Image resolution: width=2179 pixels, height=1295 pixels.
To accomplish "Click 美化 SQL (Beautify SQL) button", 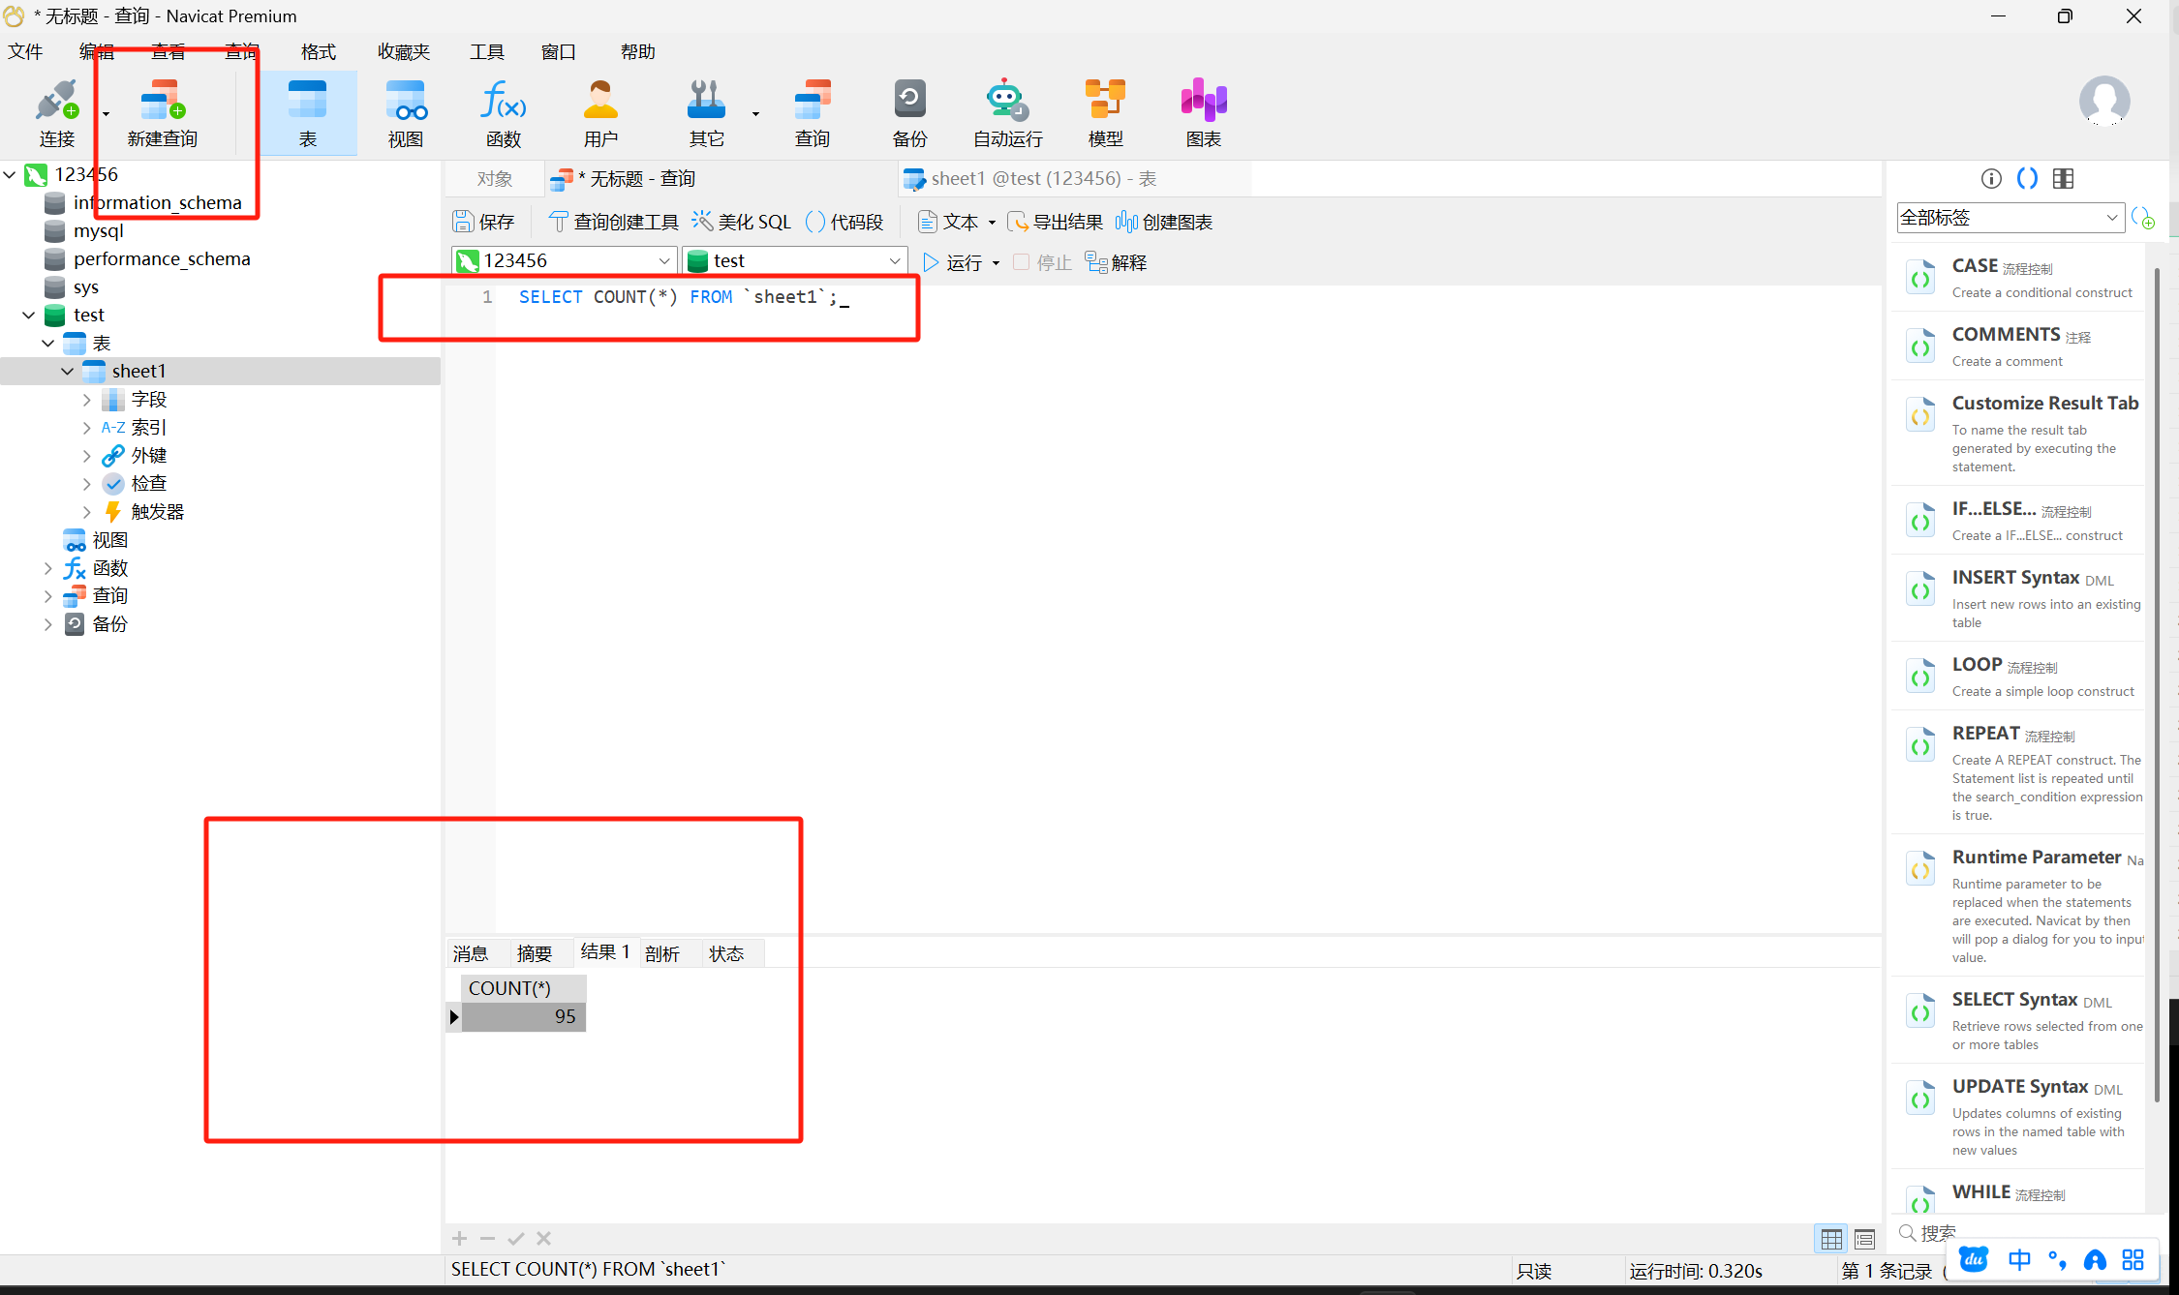I will click(x=742, y=222).
